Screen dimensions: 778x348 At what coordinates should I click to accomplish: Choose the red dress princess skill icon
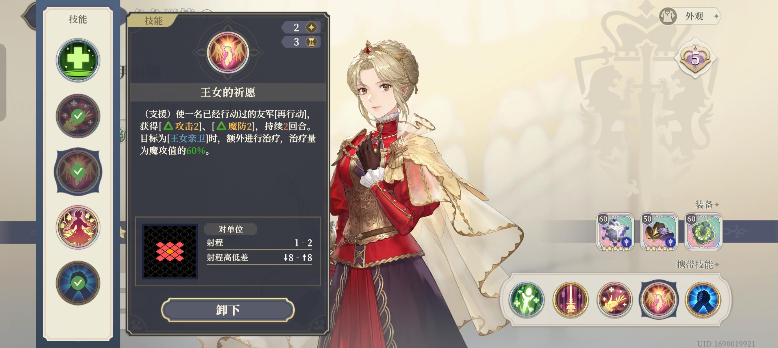point(78,227)
